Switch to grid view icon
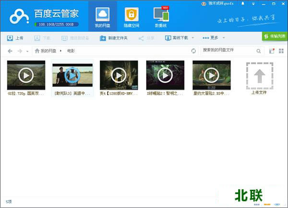 coord(281,51)
